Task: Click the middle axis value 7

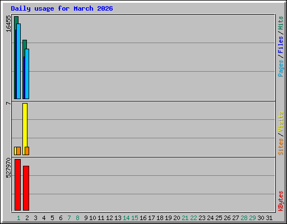Action: click(8, 103)
